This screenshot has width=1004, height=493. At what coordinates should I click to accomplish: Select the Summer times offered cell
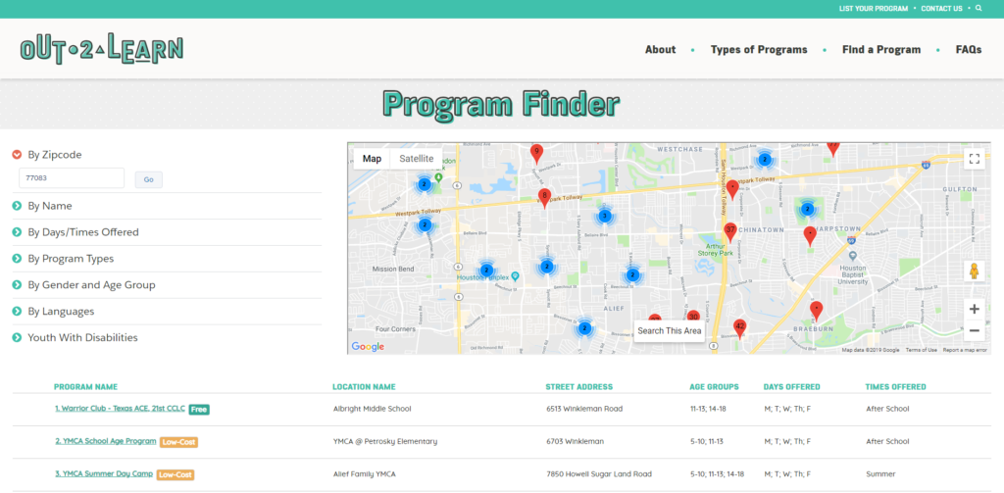click(880, 473)
